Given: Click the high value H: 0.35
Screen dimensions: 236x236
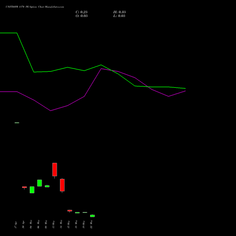Looking at the screenshot, I should [119, 12].
